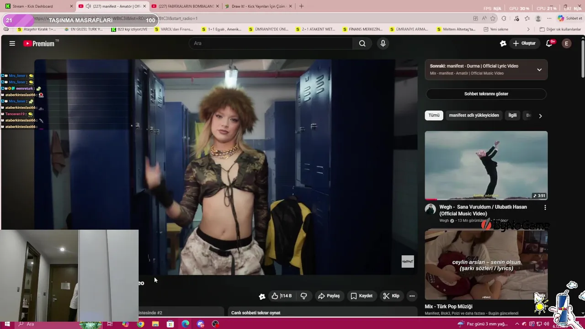Select the Tümü filter chip

click(434, 115)
